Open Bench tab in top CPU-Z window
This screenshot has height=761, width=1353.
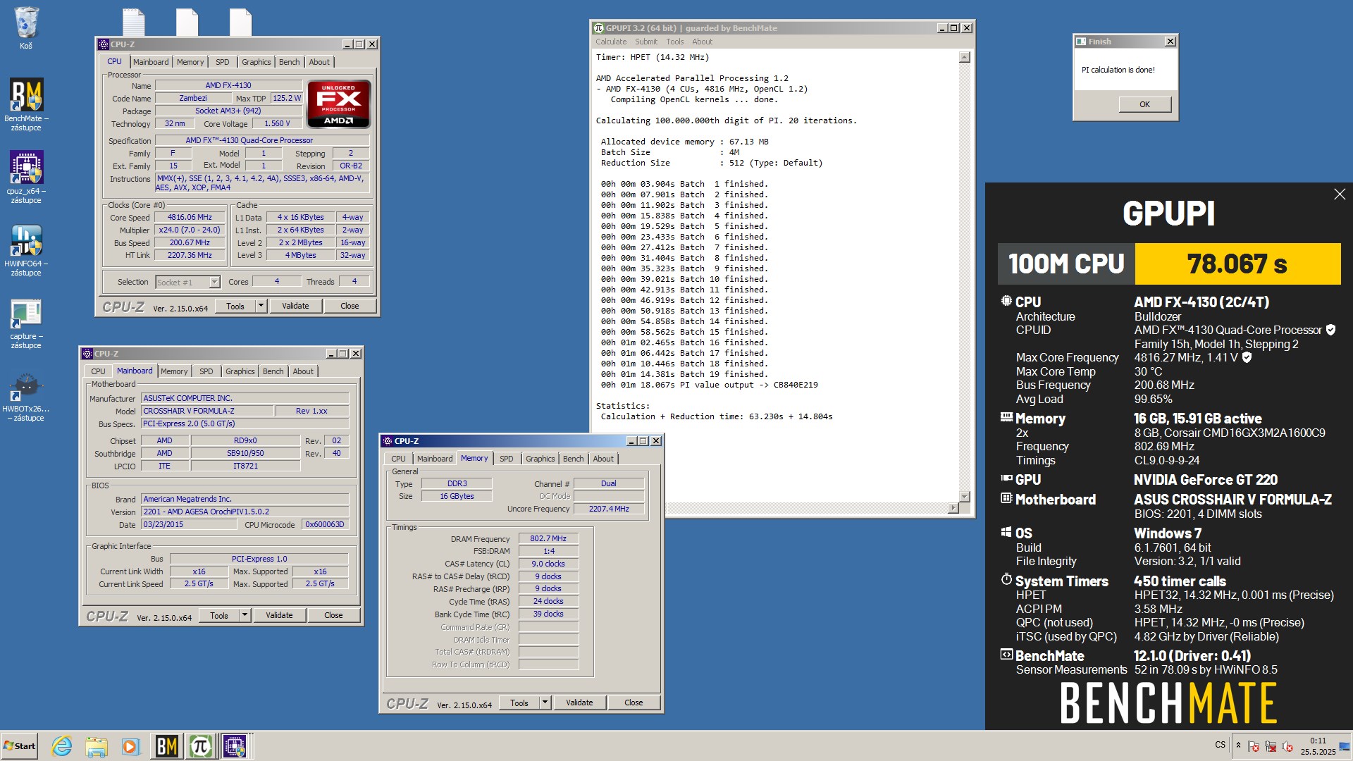click(x=289, y=62)
